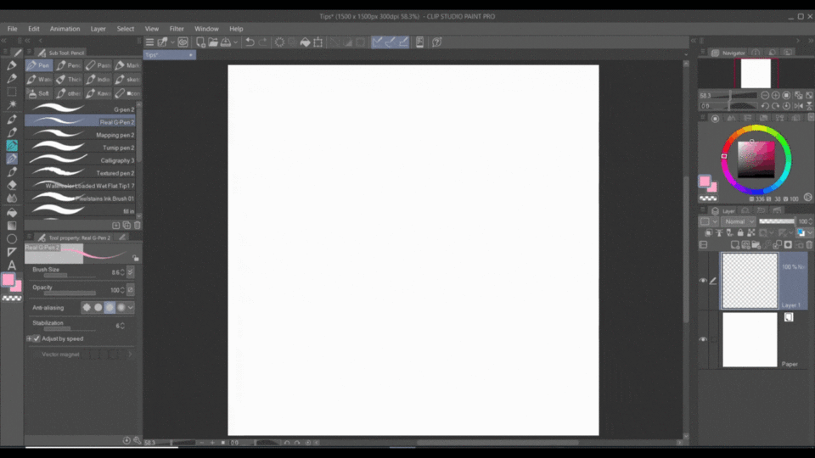Viewport: 815px width, 458px height.
Task: Expand the anti-aliasing options dropdown arrow
Action: [x=130, y=307]
